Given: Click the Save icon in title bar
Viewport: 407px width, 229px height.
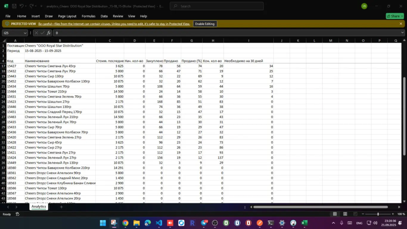Looking at the screenshot, I should pyautogui.click(x=14, y=6).
